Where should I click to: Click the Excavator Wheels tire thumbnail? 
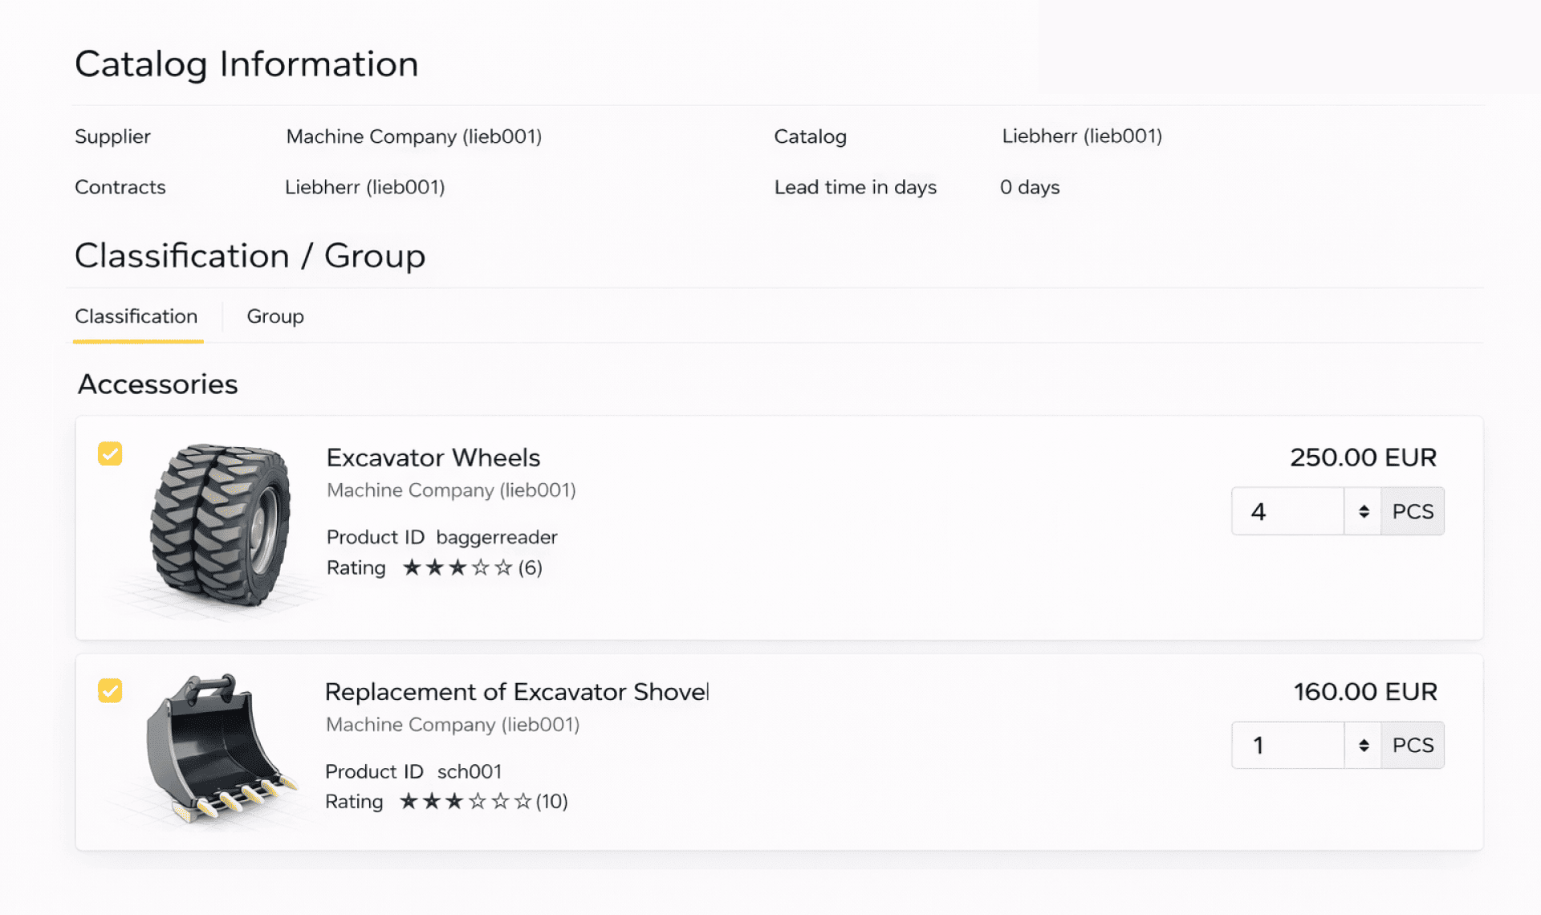click(x=221, y=526)
